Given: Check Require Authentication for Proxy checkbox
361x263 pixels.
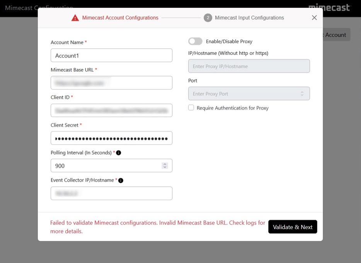Looking at the screenshot, I should point(191,108).
